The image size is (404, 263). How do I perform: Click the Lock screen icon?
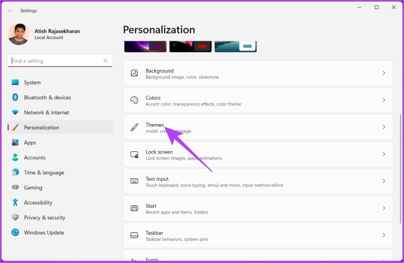(134, 154)
